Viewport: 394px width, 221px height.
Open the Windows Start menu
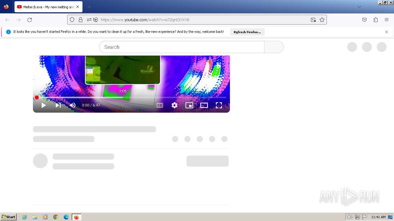[x=9, y=217]
